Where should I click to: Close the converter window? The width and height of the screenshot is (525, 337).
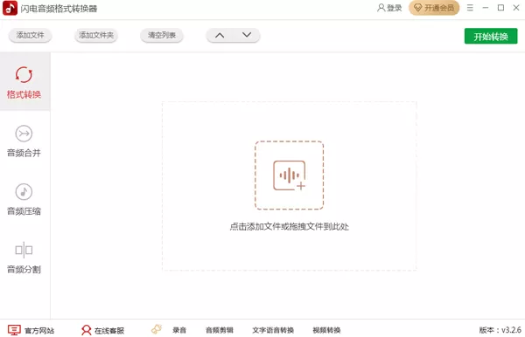tap(516, 8)
